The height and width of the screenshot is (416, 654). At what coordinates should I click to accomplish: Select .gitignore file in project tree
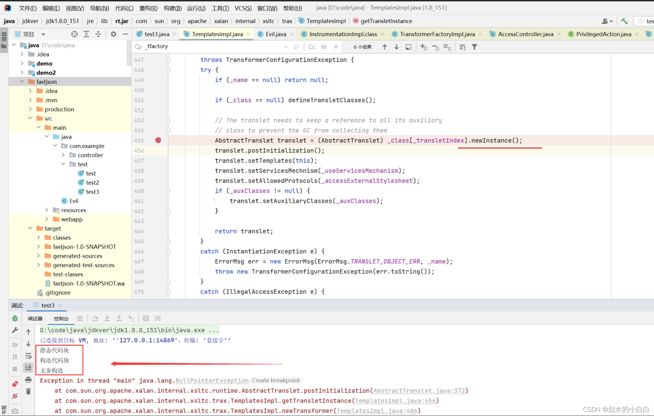(57, 293)
